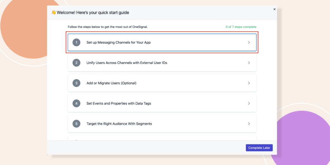
Task: Open 'Set up Messaging Channels for Your App'
Action: (x=118, y=43)
